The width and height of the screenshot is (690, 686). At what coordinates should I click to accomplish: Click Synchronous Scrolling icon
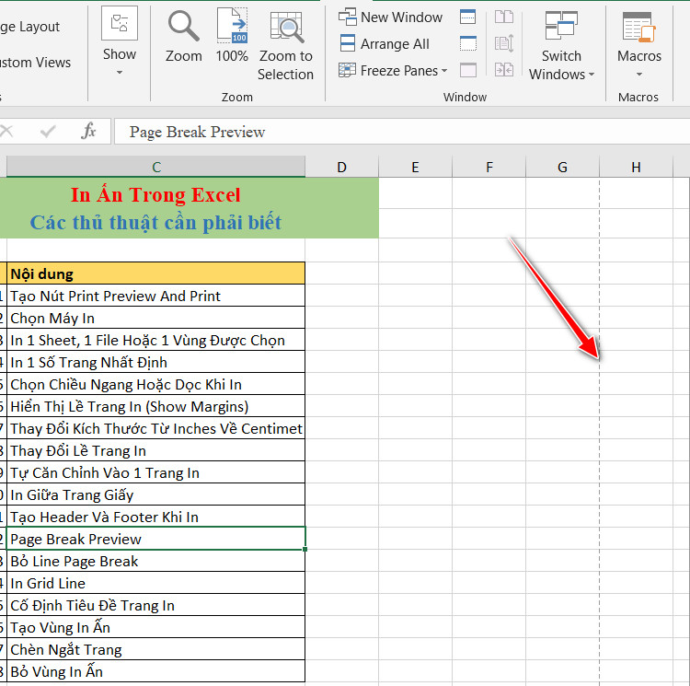pos(504,43)
